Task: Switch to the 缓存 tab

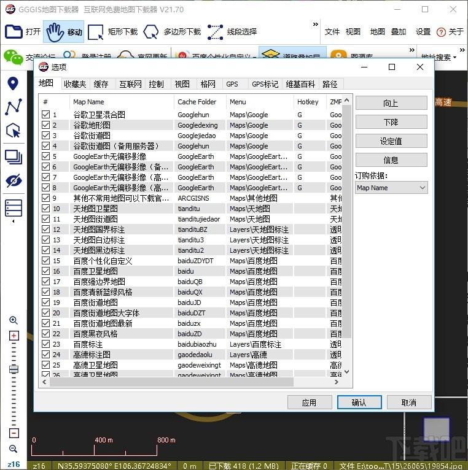Action: pyautogui.click(x=101, y=84)
